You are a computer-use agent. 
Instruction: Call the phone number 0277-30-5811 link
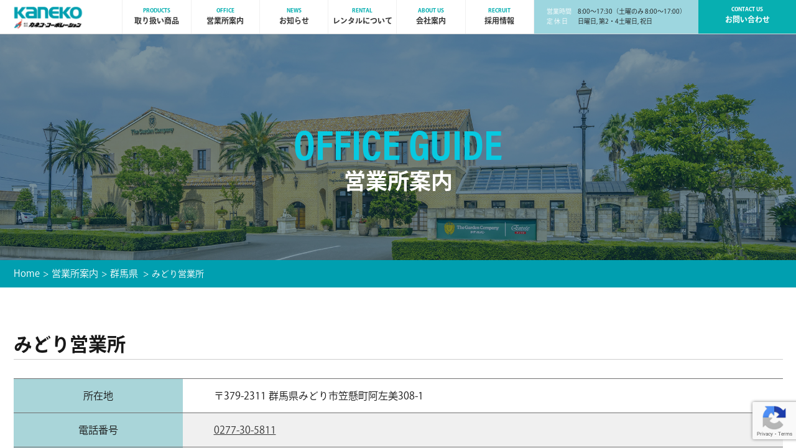(244, 430)
